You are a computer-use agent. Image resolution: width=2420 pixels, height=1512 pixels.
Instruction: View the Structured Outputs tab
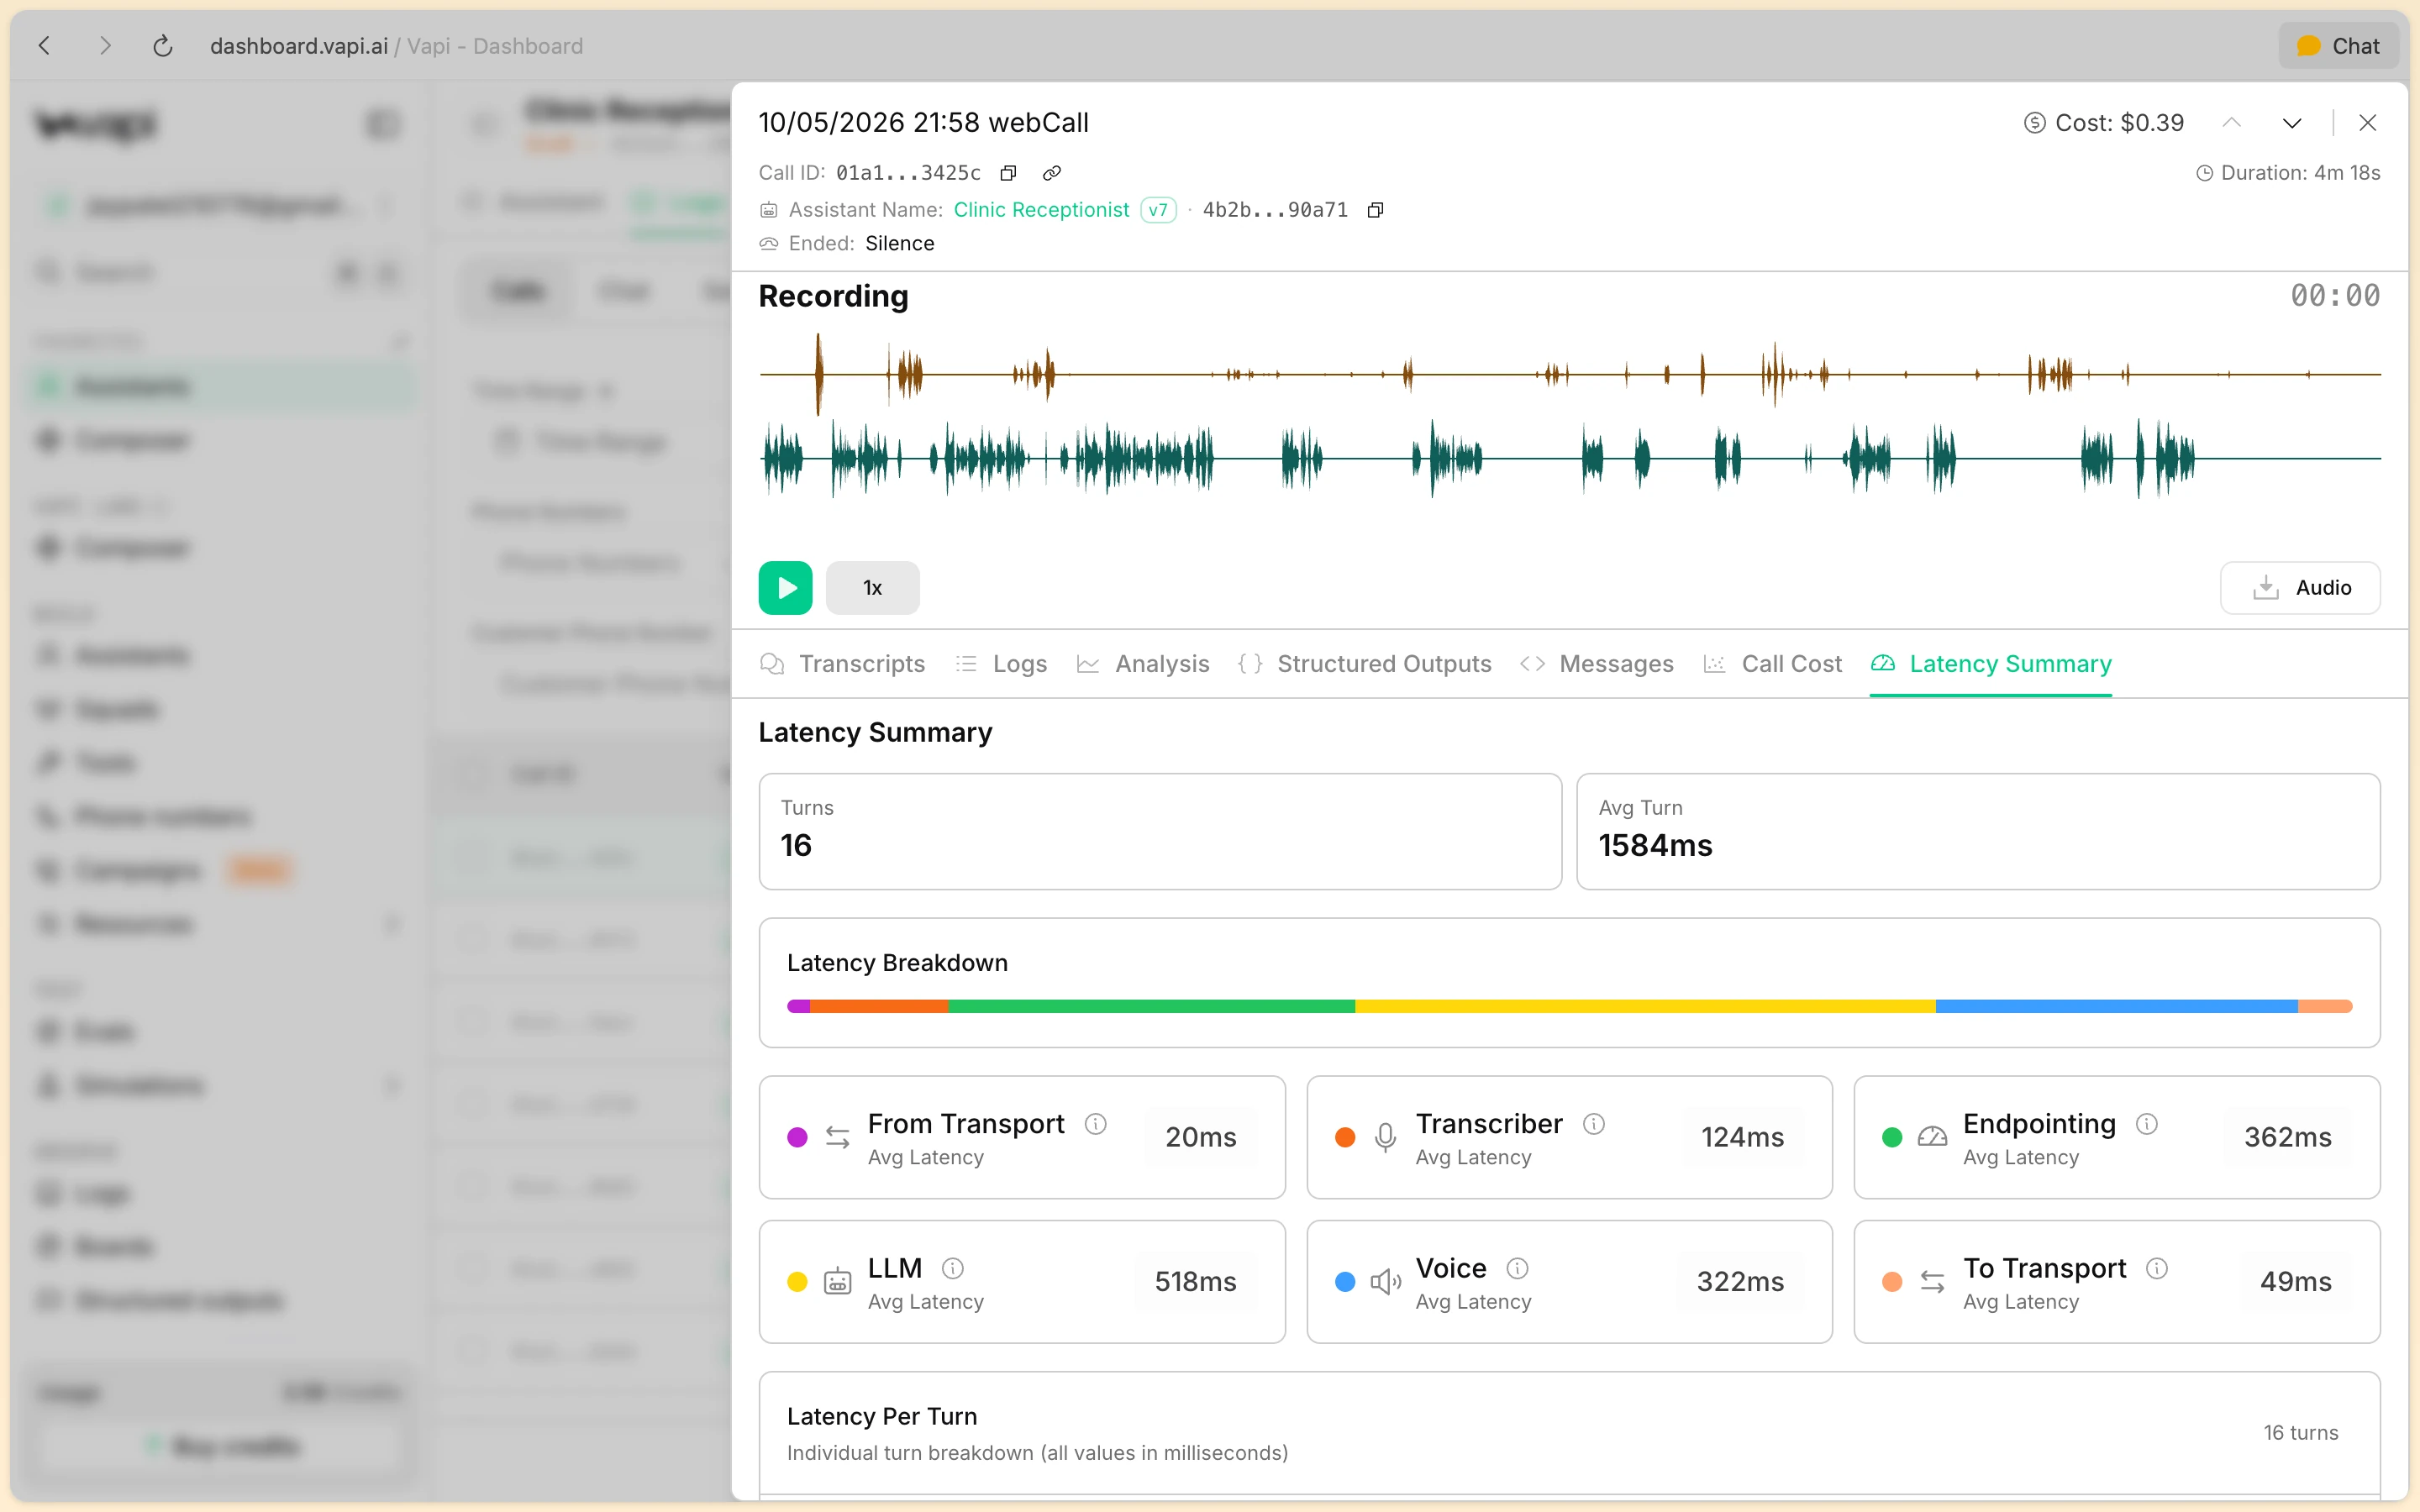pyautogui.click(x=1365, y=664)
